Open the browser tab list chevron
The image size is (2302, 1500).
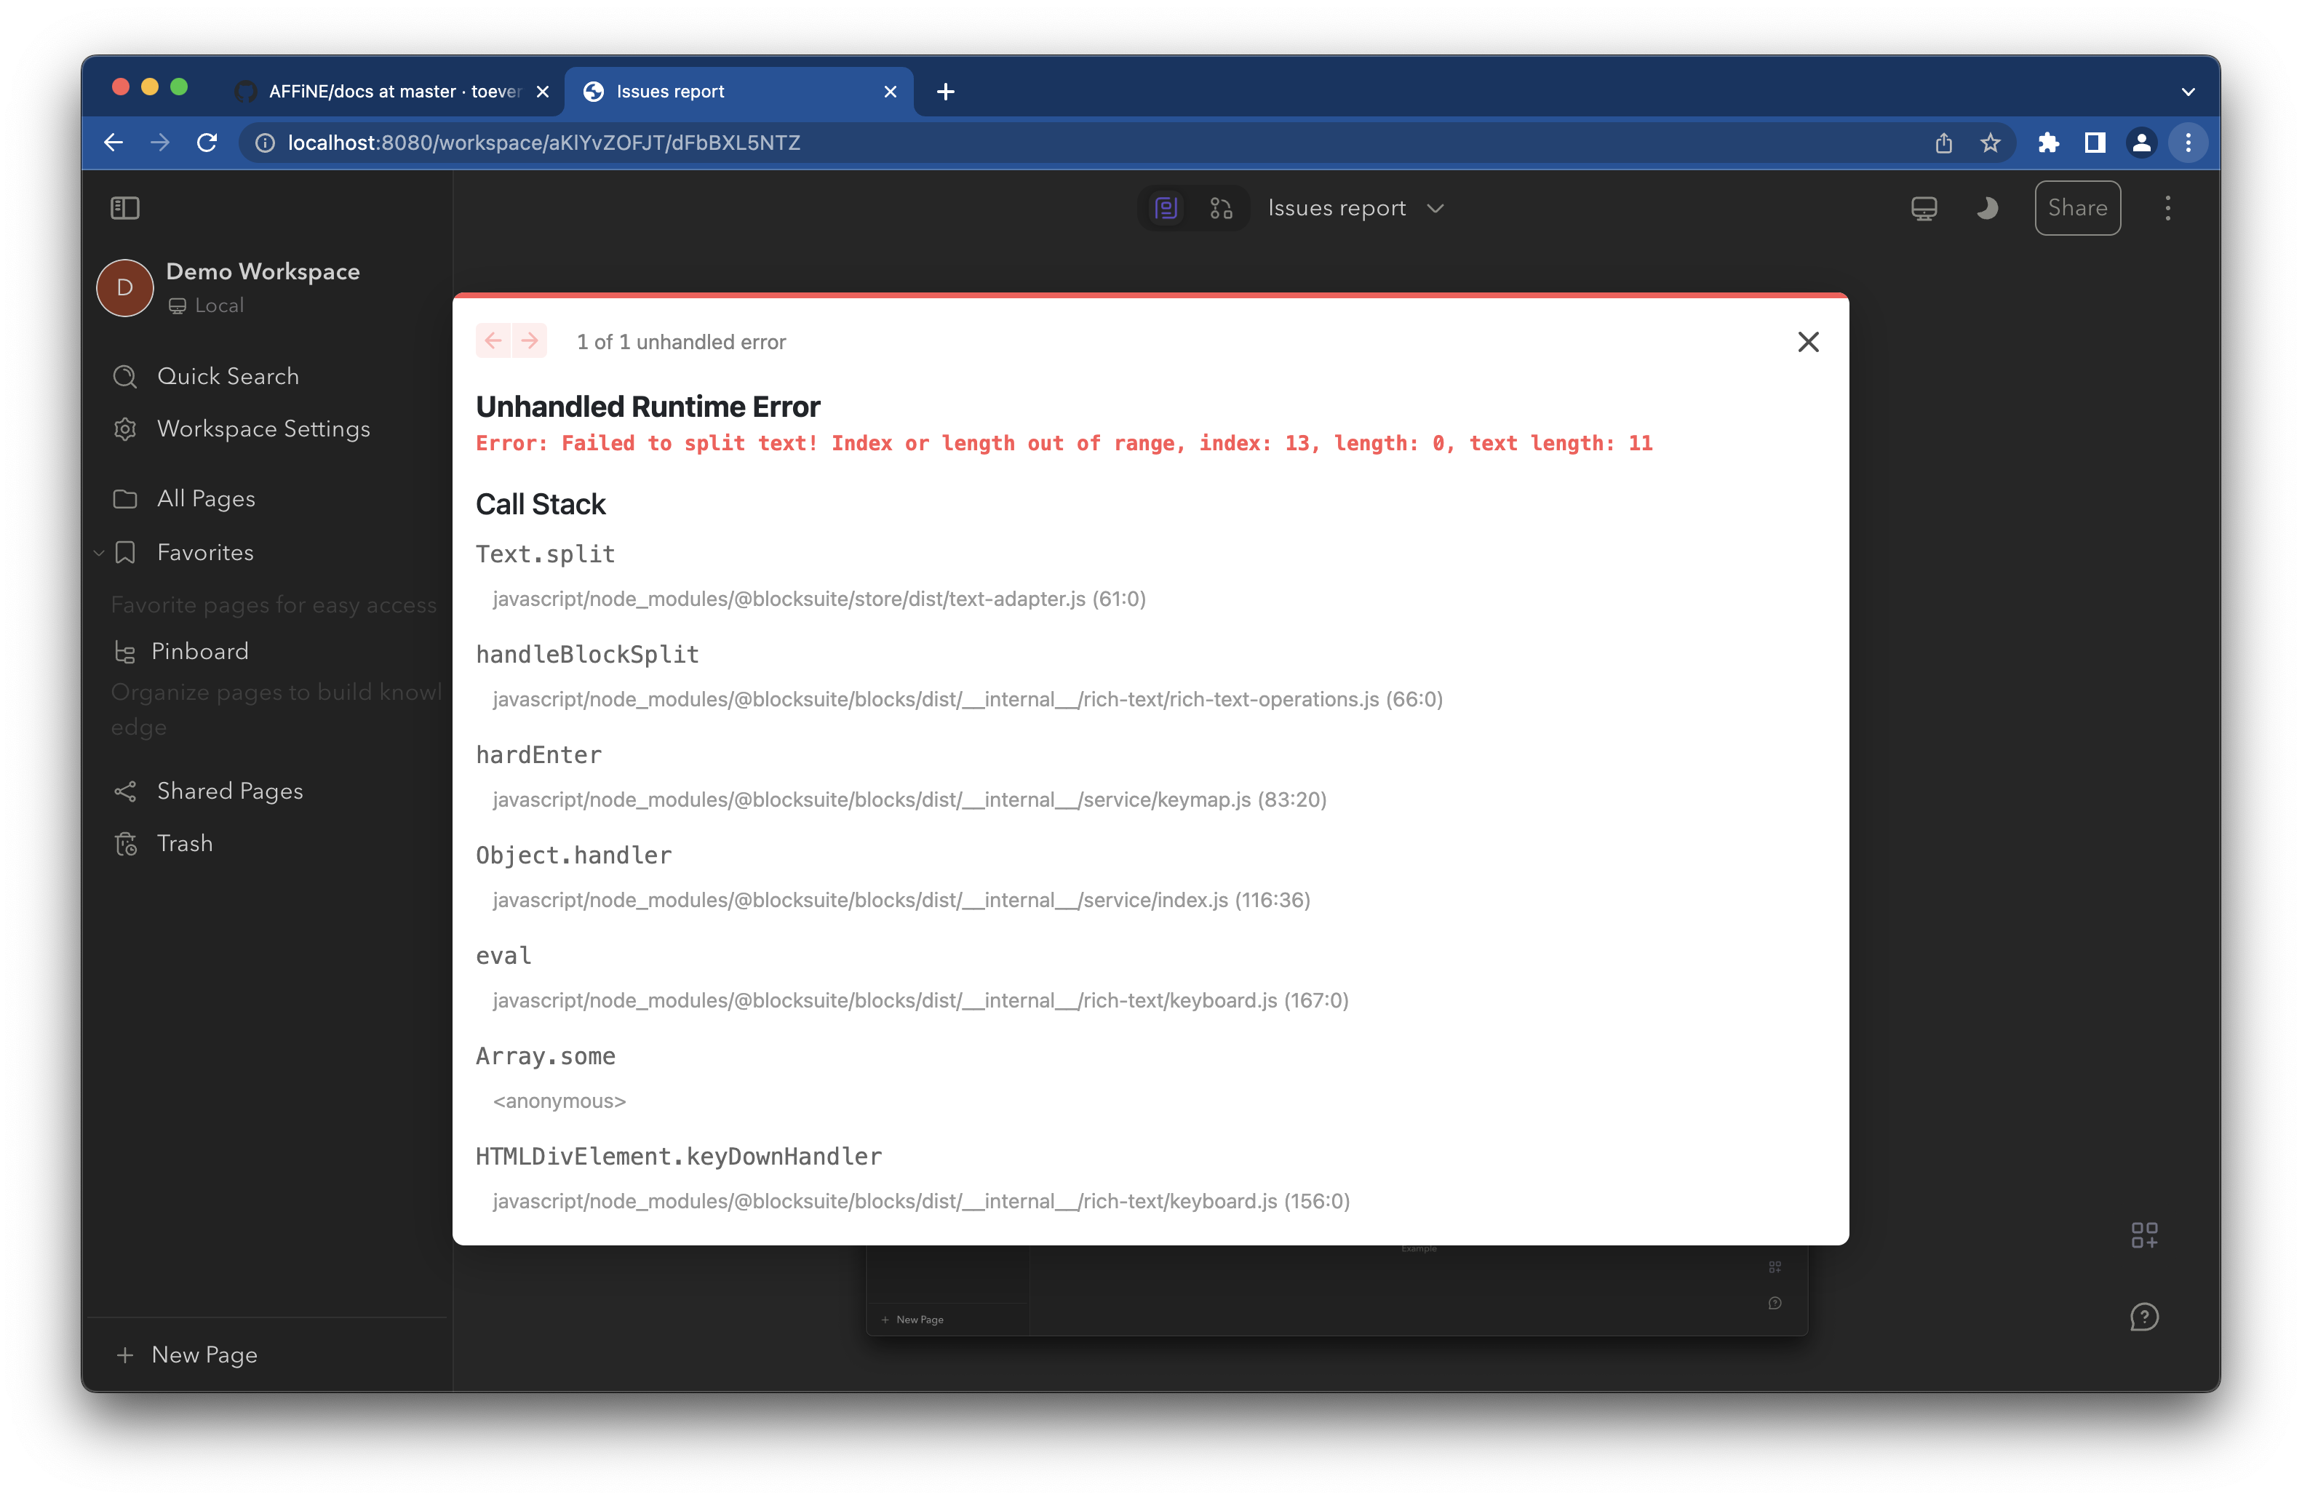[x=2189, y=91]
